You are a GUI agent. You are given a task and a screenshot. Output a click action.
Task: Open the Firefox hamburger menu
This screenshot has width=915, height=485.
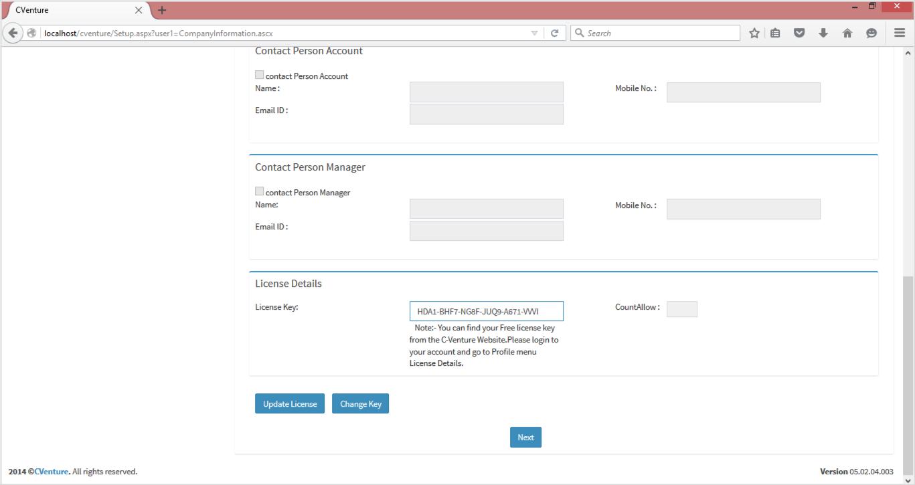tap(900, 33)
